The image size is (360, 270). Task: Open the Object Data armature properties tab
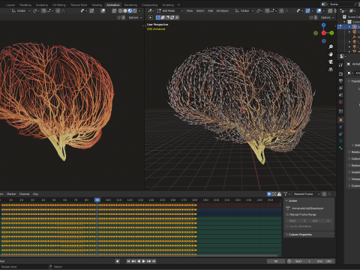point(340,141)
